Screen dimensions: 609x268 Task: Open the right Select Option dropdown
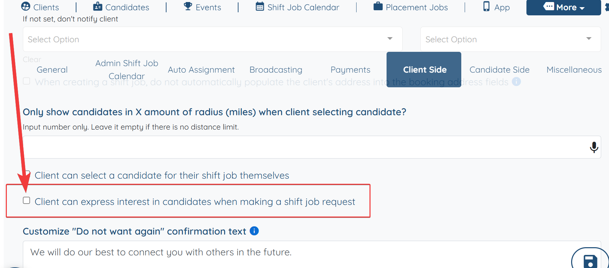[510, 39]
